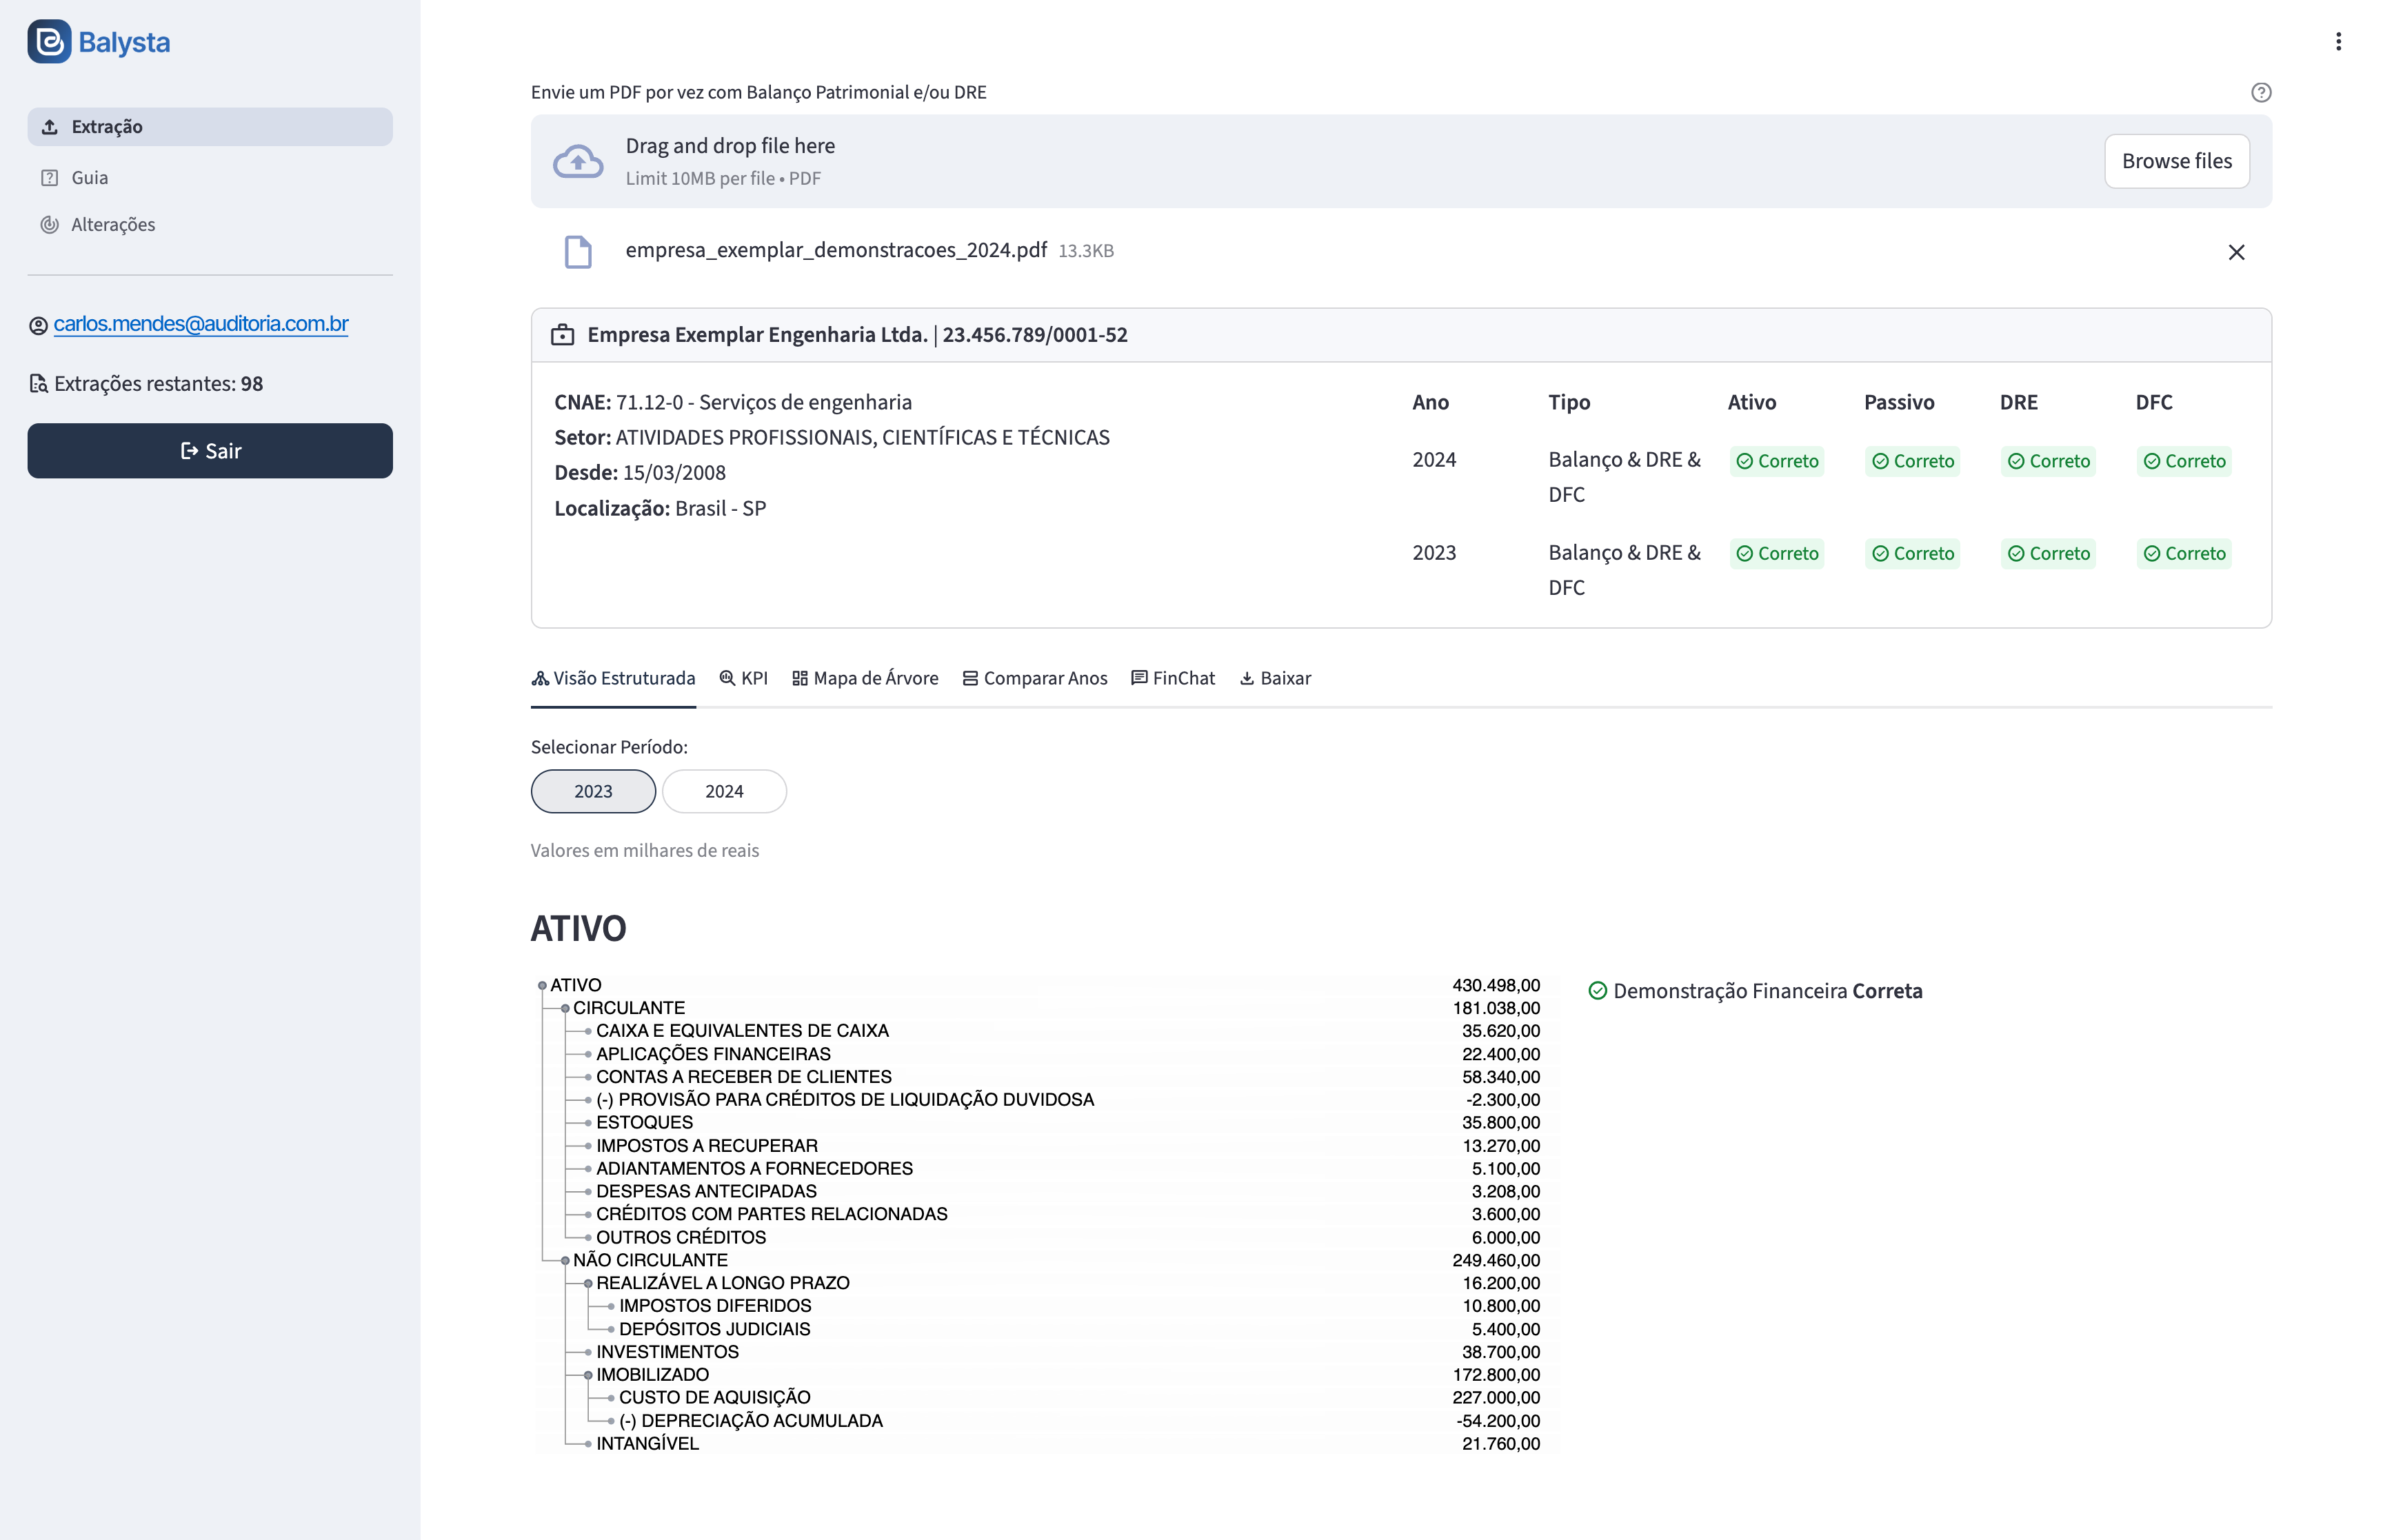Image resolution: width=2383 pixels, height=1540 pixels.
Task: Click the Sair logout button
Action: tap(210, 451)
